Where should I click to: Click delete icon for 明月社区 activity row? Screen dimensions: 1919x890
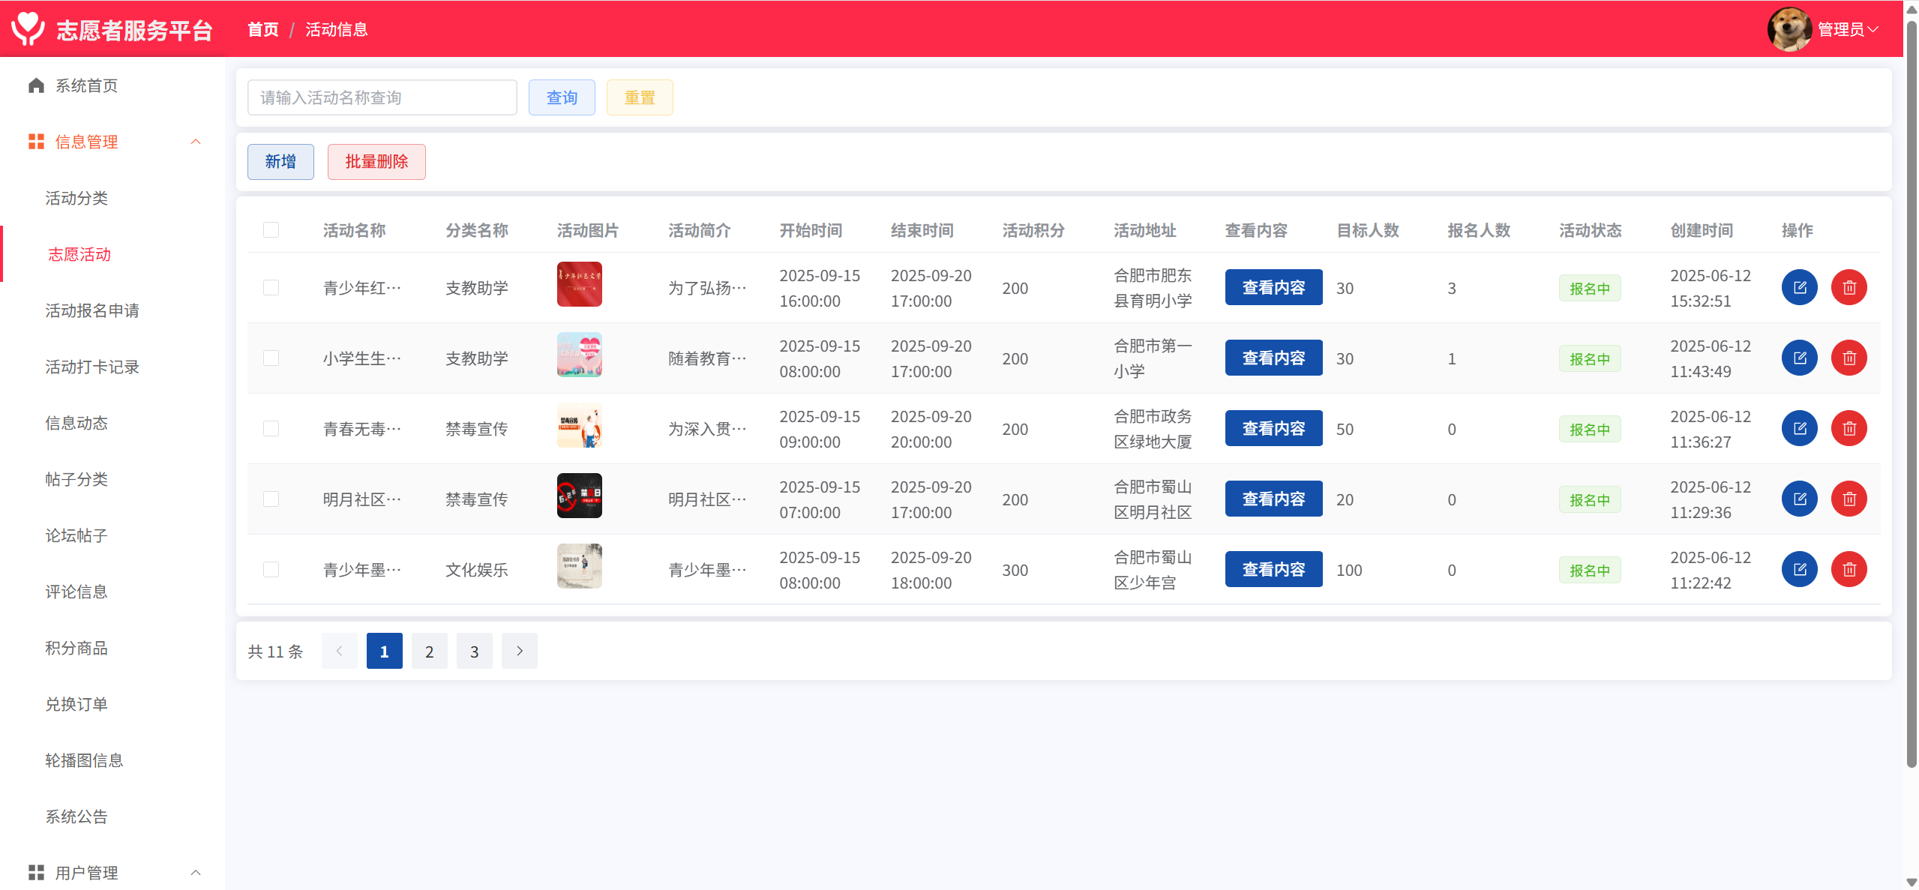tap(1849, 499)
